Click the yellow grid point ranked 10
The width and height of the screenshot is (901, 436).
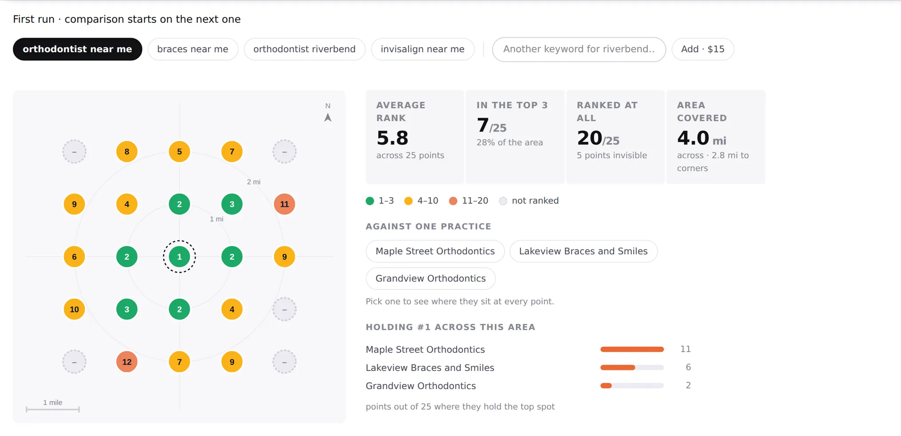click(x=74, y=309)
